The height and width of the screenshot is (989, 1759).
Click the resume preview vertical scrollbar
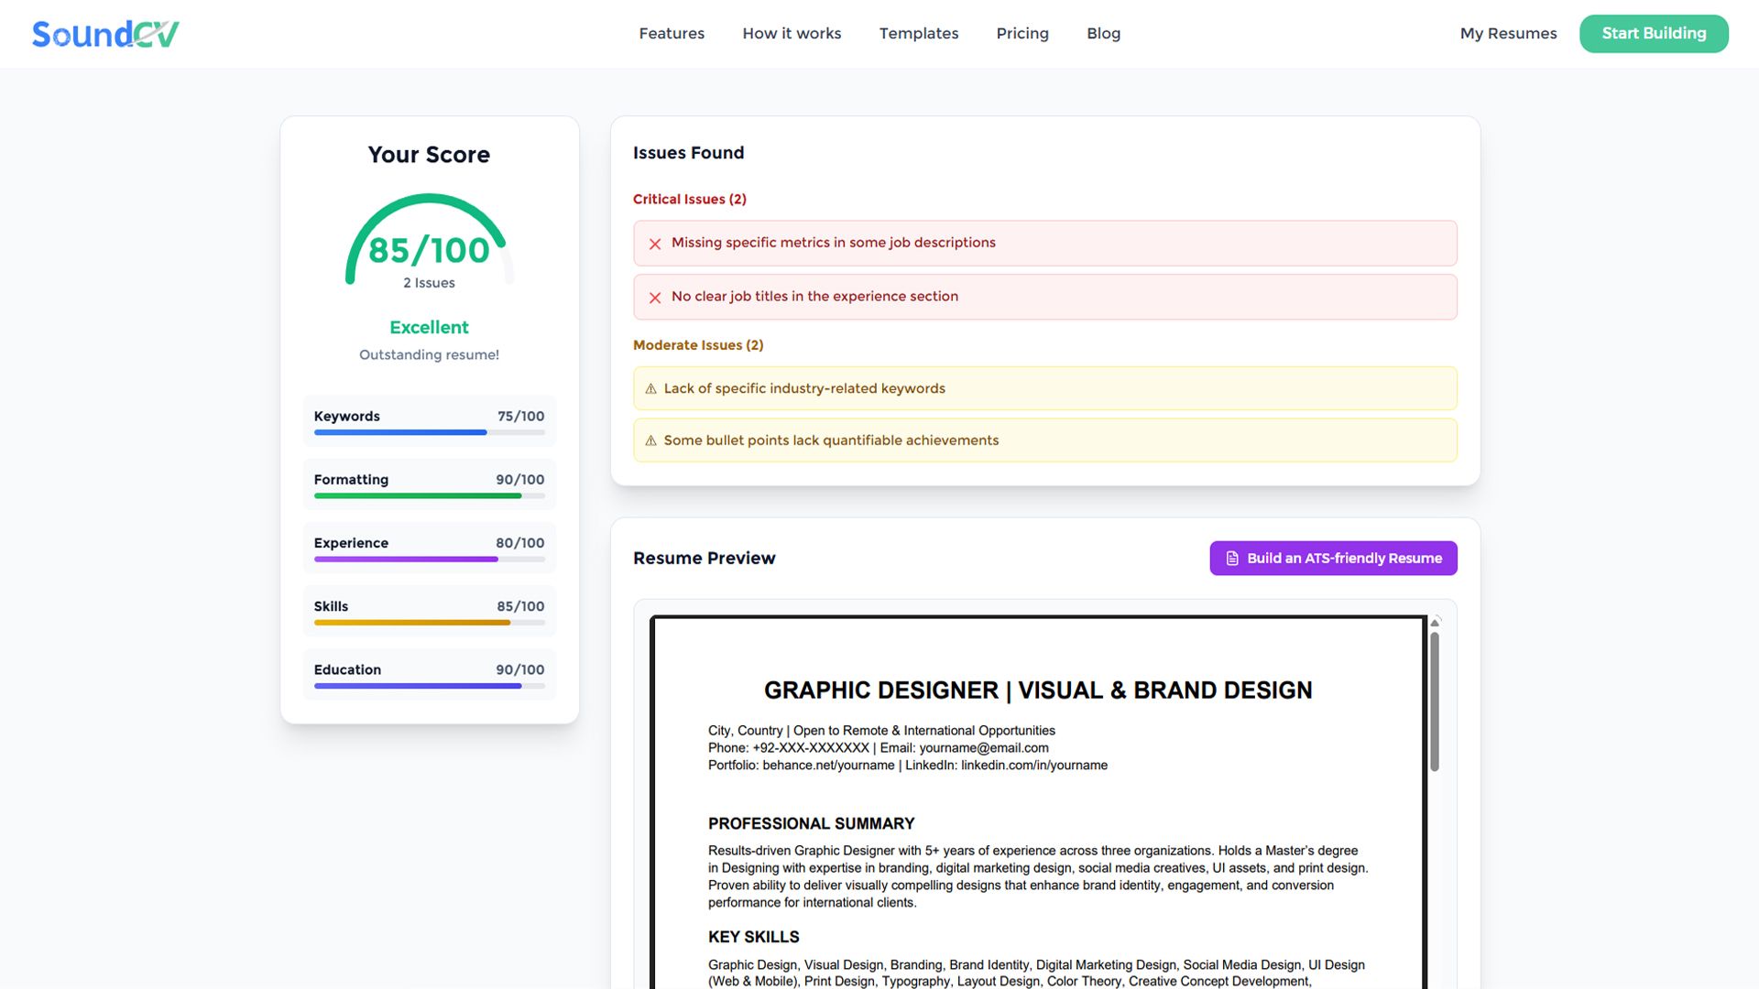click(x=1435, y=701)
